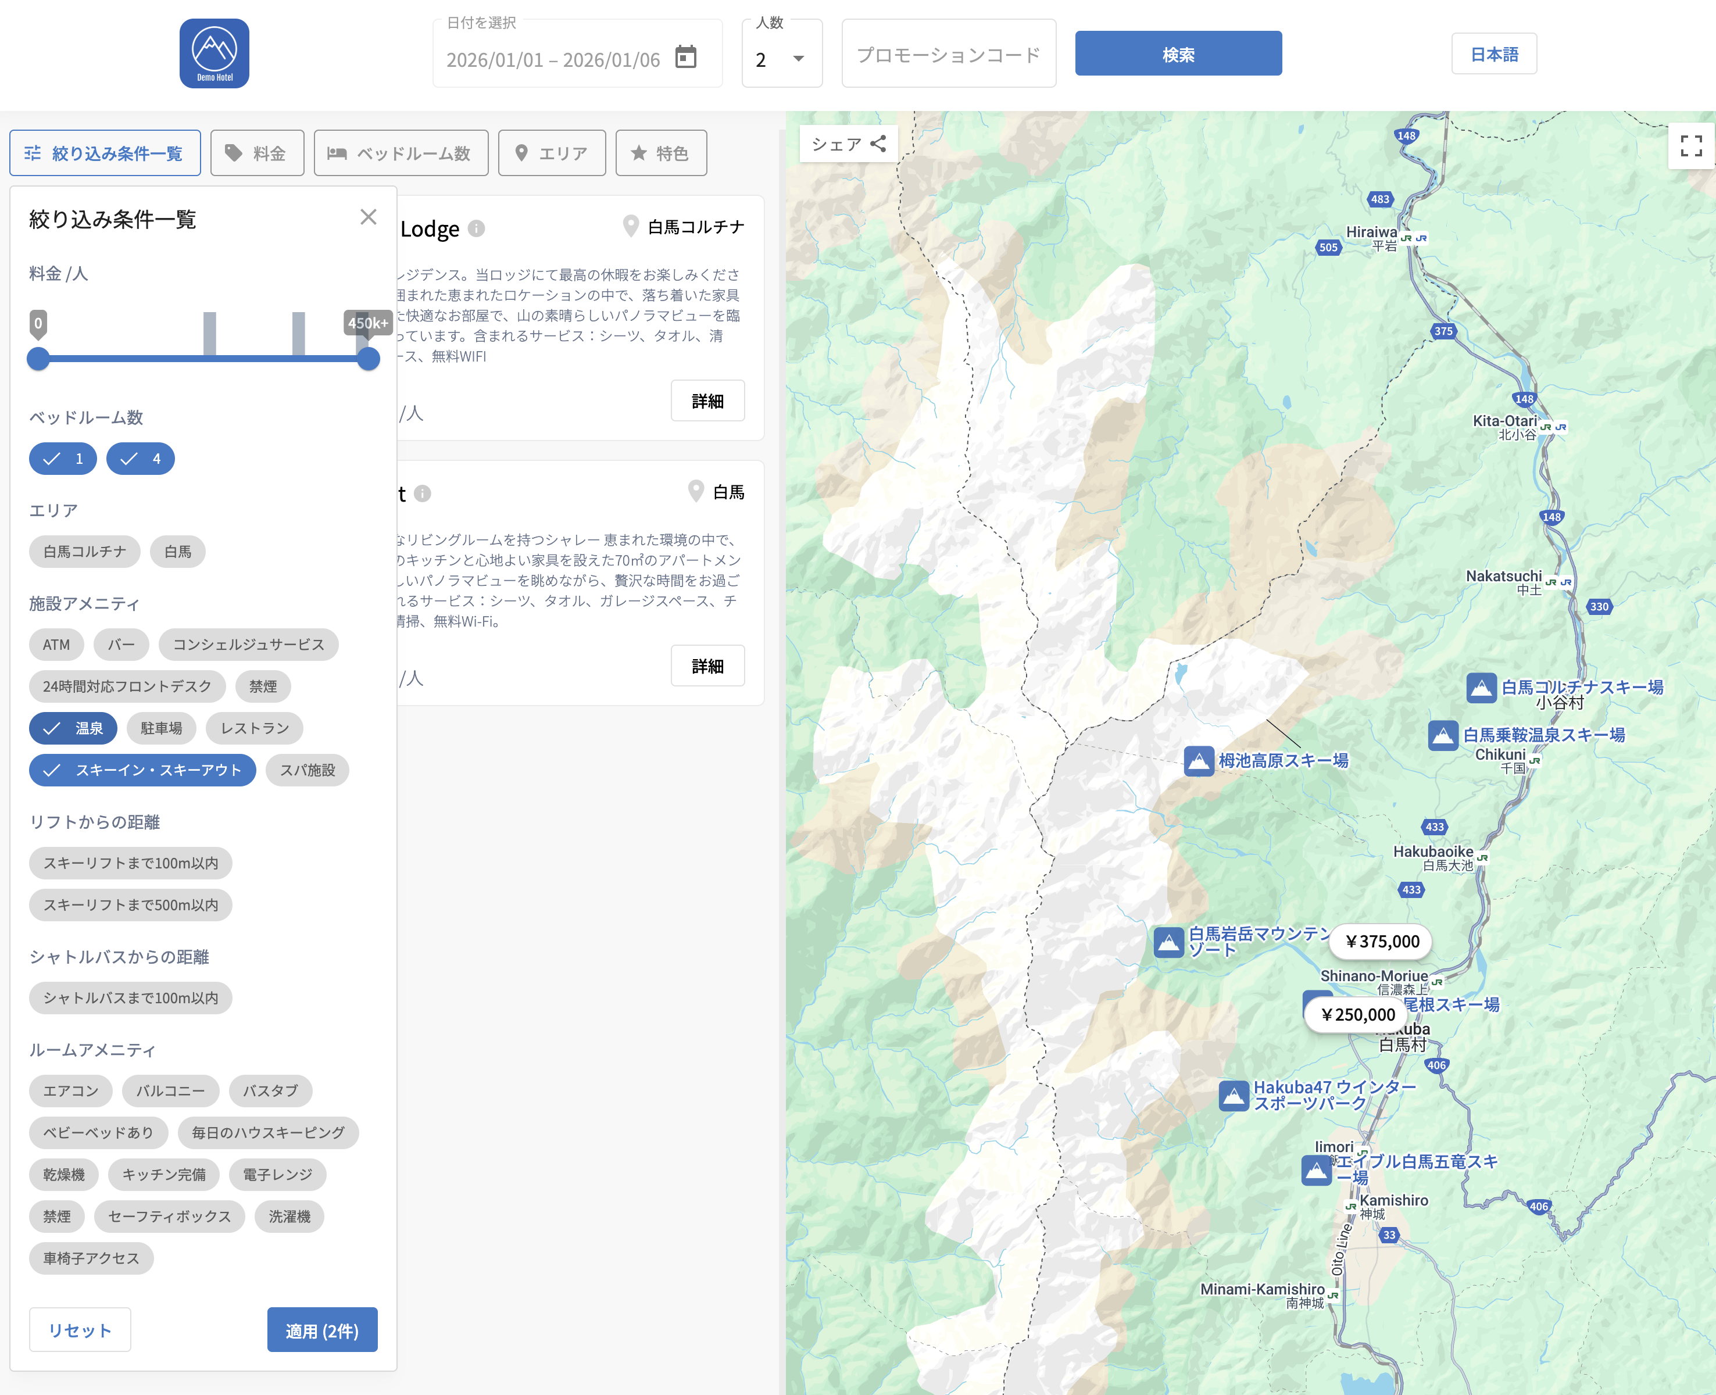Click the share icon on map
The image size is (1716, 1395).
point(878,144)
